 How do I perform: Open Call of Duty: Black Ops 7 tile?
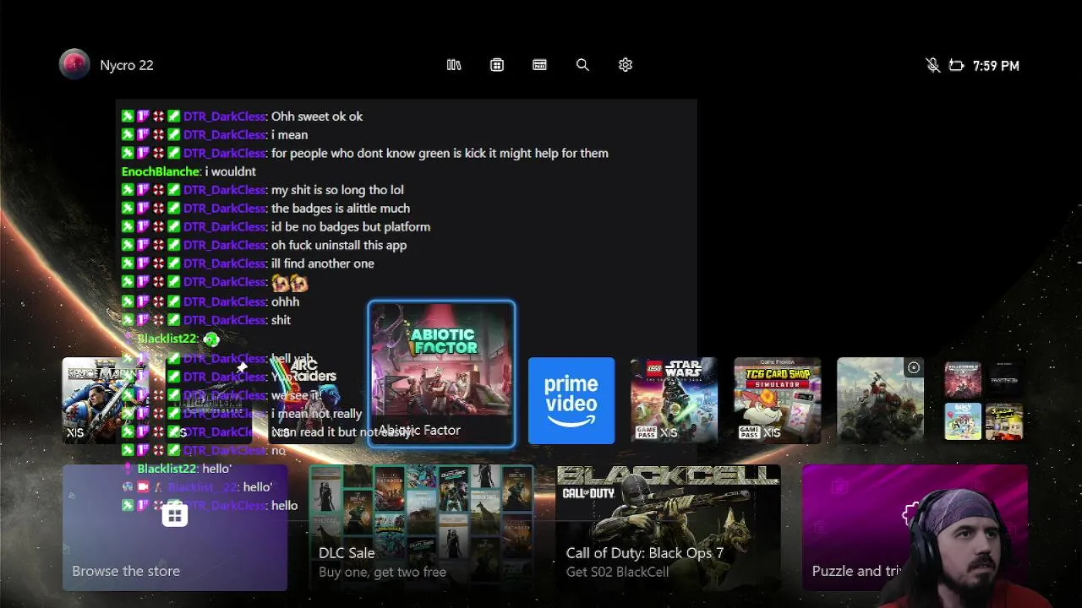point(668,528)
